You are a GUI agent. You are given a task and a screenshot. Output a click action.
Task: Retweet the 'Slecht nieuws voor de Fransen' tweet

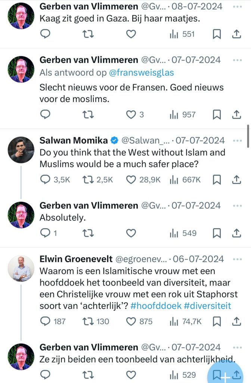87,114
